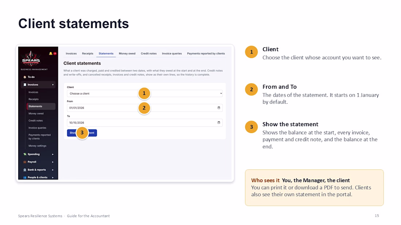Viewport: 401px width, 225px height.
Task: Click the Spending money icon
Action: tap(25, 154)
